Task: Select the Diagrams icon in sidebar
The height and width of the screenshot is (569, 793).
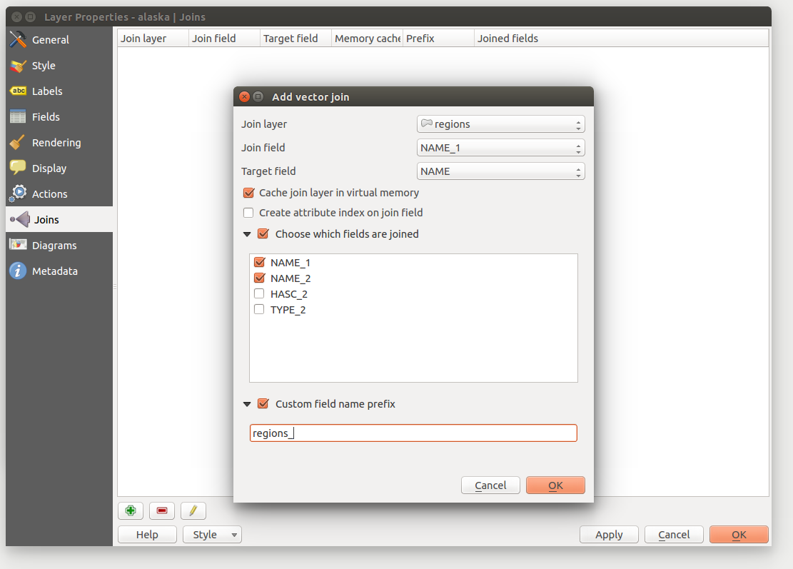Action: pos(19,246)
